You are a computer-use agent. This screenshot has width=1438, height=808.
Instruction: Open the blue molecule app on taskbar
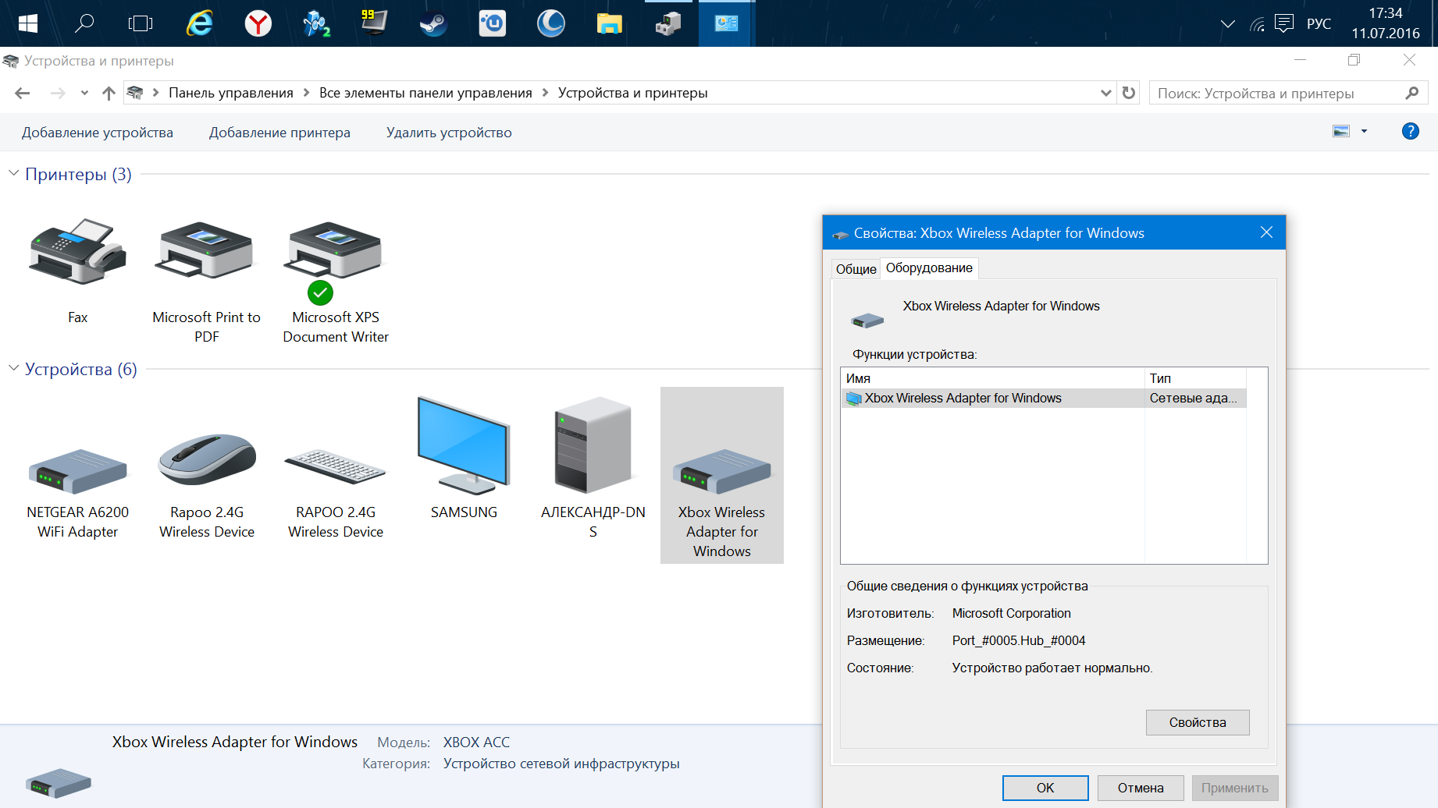[316, 23]
